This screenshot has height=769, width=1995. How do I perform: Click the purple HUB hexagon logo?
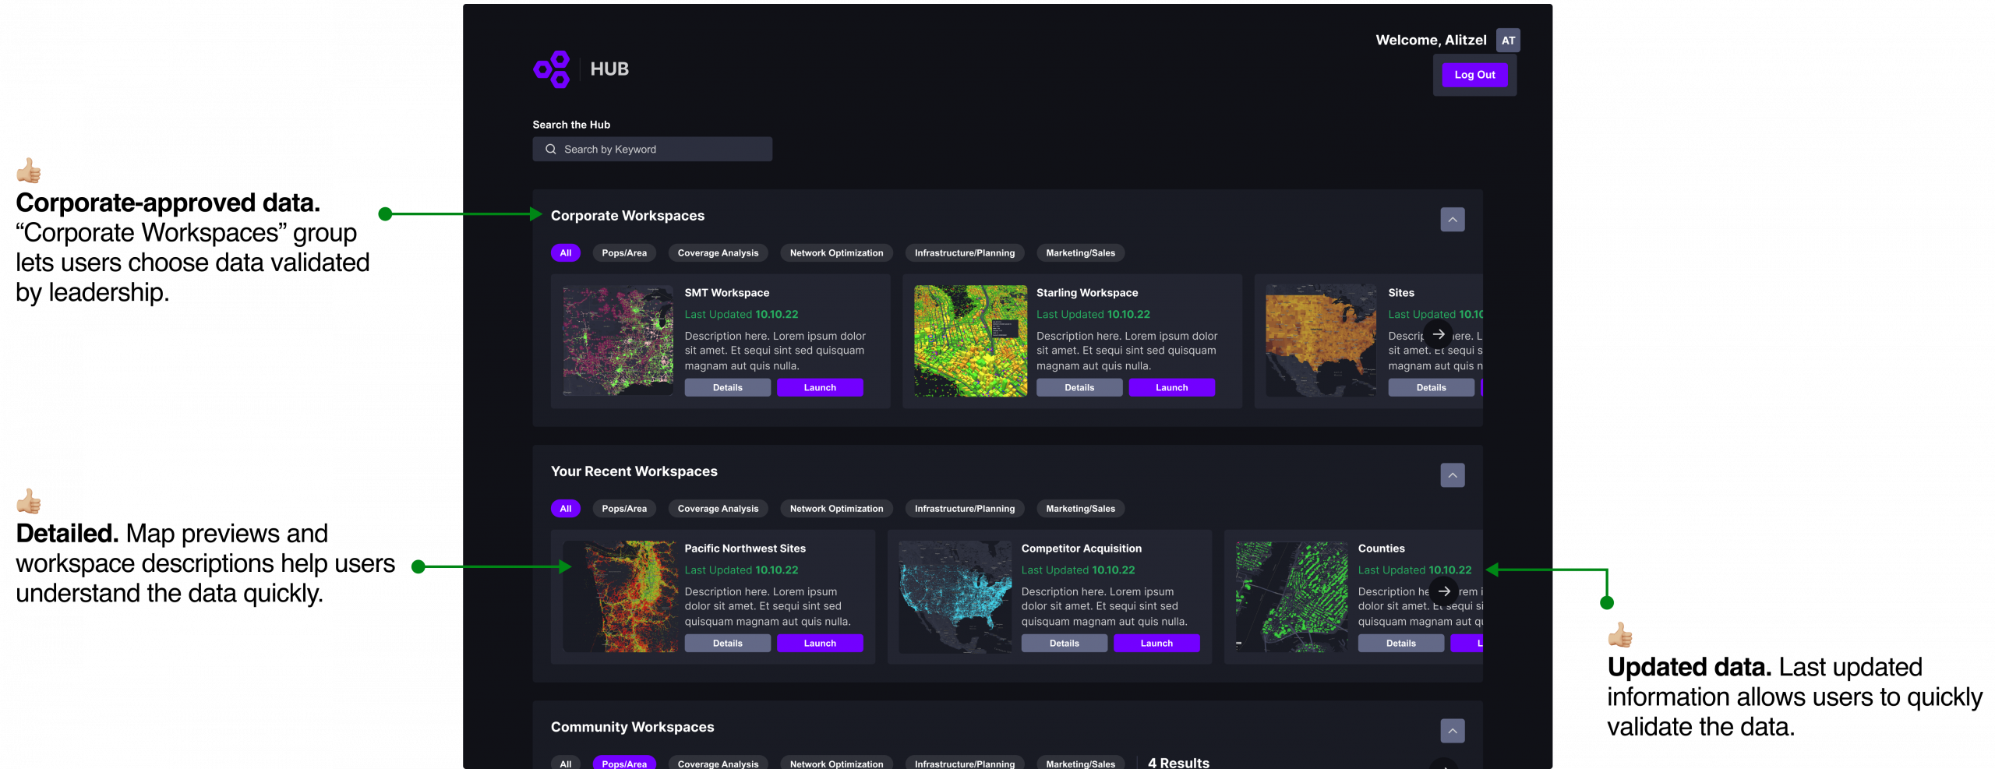552,69
